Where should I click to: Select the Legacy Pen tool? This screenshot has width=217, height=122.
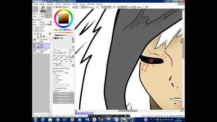point(60,64)
